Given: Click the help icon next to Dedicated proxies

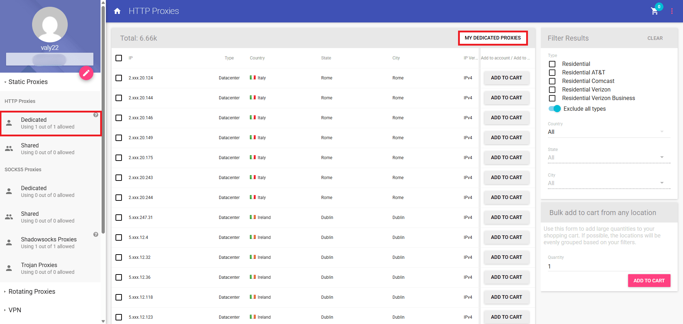Looking at the screenshot, I should (x=96, y=115).
